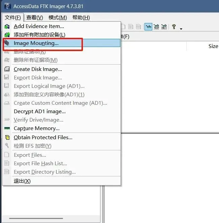Click 添加到自定义内容映像(AD1)(1) entry

62,94
